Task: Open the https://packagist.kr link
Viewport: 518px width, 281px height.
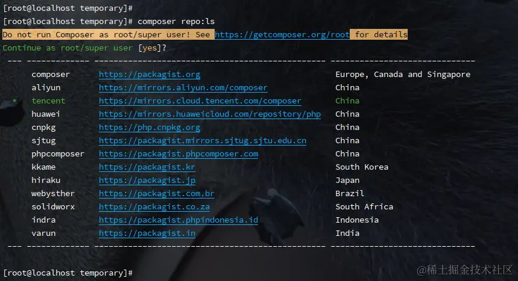Action: coord(147,167)
